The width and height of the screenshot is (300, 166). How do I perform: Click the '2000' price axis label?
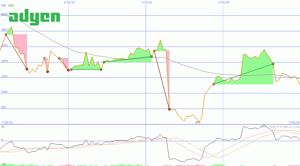coord(4,14)
